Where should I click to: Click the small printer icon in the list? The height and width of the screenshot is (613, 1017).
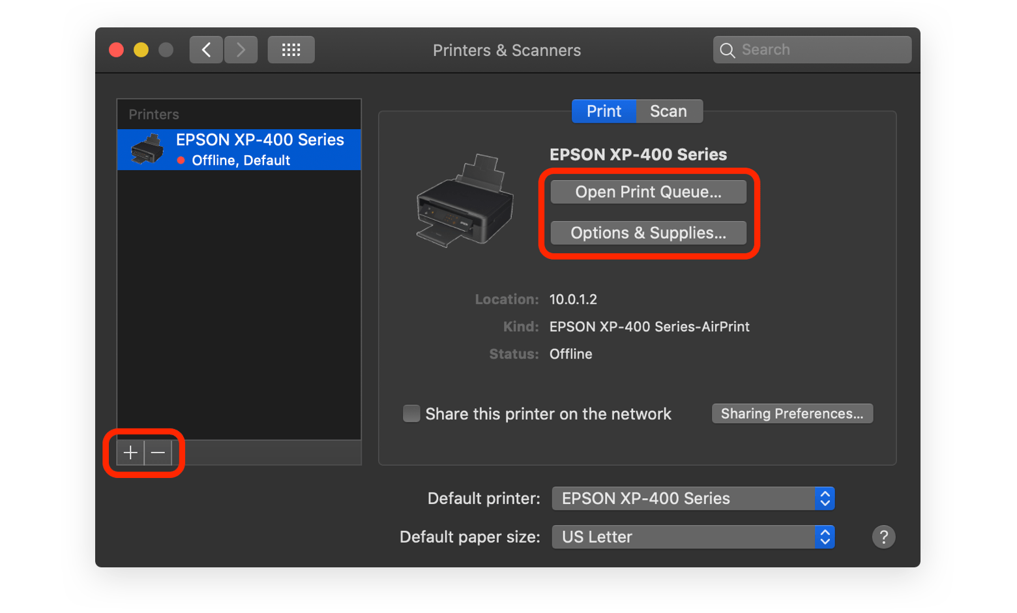147,149
